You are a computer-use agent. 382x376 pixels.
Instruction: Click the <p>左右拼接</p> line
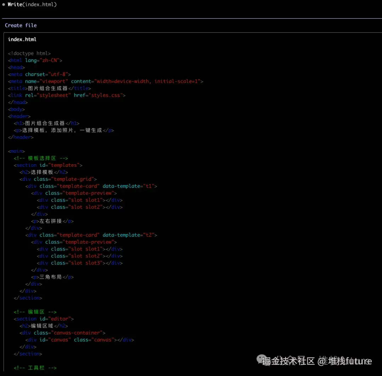click(52, 221)
